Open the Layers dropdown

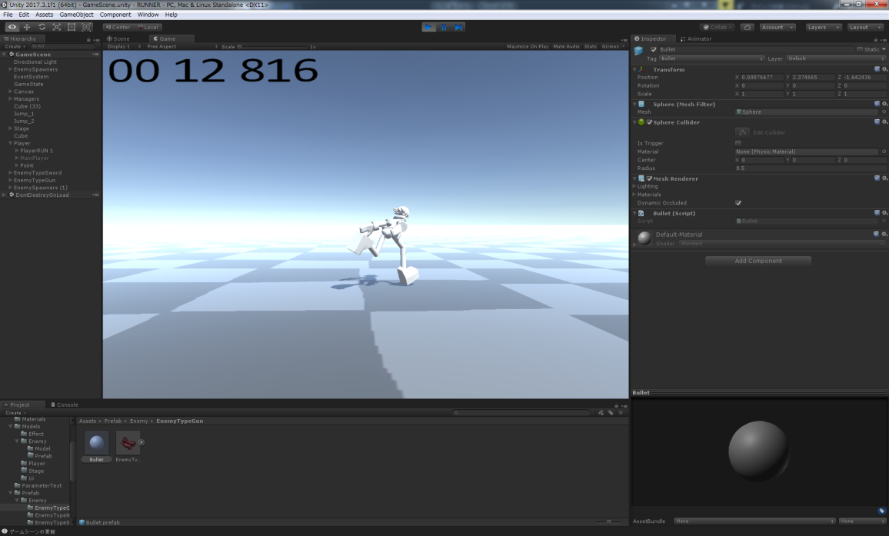click(823, 27)
